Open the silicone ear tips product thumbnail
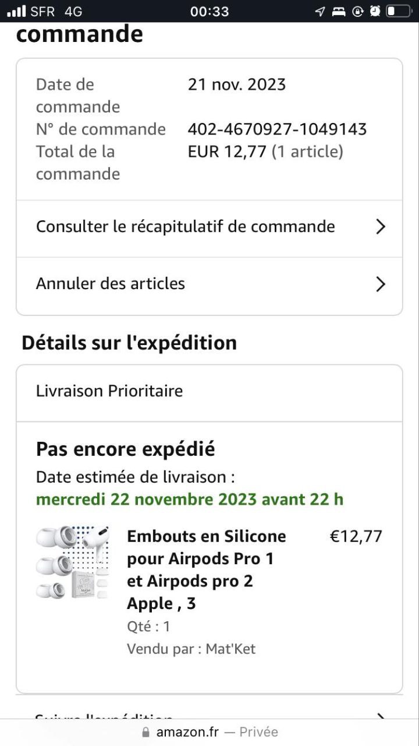This screenshot has width=419, height=746. (x=72, y=562)
